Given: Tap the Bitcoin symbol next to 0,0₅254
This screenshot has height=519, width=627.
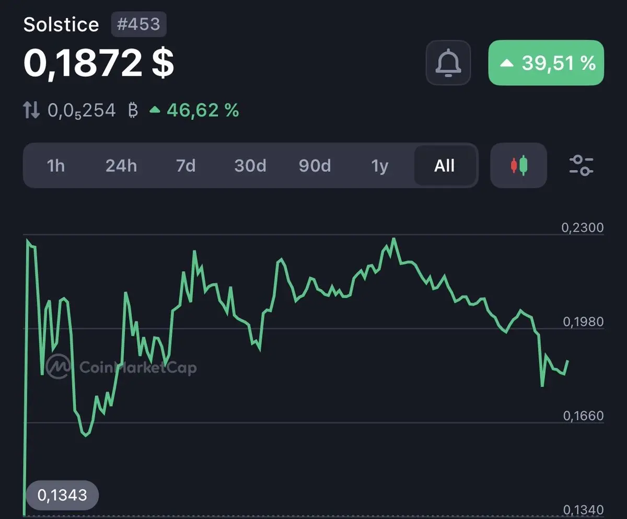Looking at the screenshot, I should 133,110.
